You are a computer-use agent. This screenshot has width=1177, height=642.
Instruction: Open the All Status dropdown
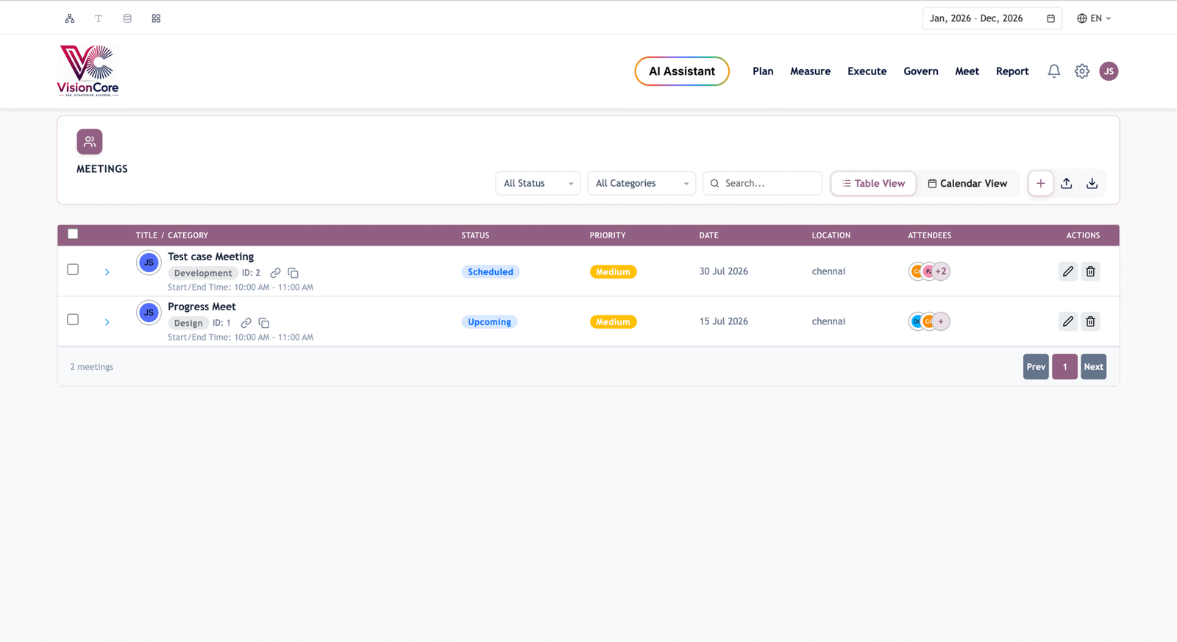tap(538, 183)
